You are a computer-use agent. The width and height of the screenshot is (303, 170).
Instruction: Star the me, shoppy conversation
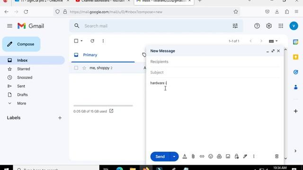84,68
